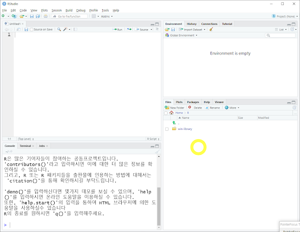Click the go up to parent directory arrow
Screen dimensions: 300x232
174,122
